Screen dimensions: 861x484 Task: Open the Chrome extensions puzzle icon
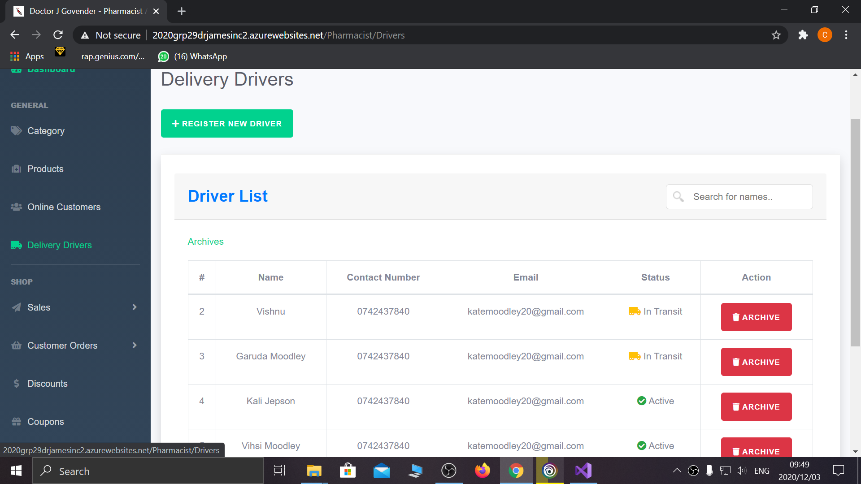coord(803,35)
